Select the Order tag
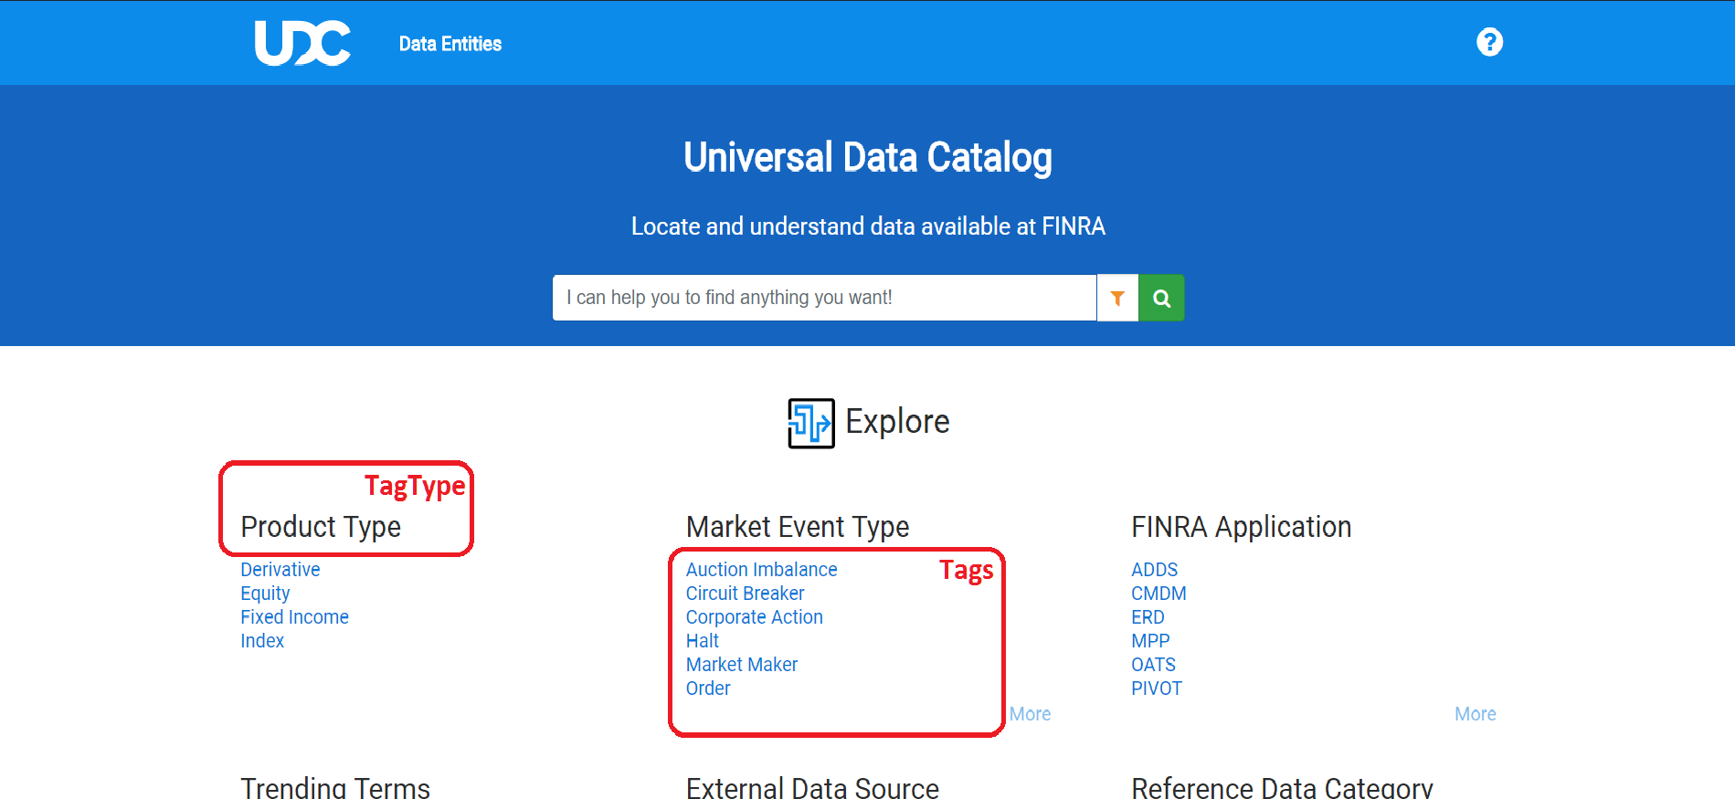1735x799 pixels. pos(708,689)
